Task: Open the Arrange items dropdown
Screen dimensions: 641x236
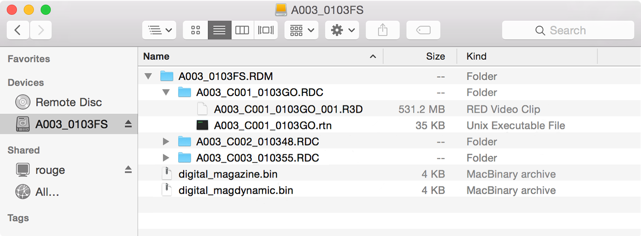Action: tap(302, 30)
